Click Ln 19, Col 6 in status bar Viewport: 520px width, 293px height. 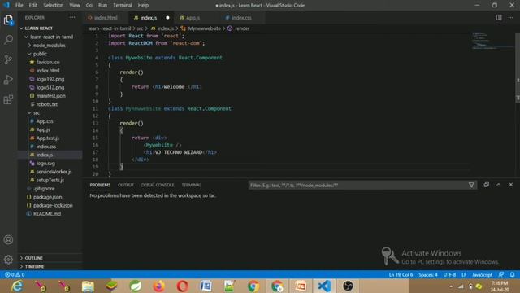click(401, 275)
